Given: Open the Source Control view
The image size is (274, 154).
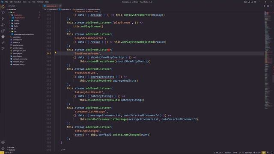Looking at the screenshot, I should click(x=3, y=19).
